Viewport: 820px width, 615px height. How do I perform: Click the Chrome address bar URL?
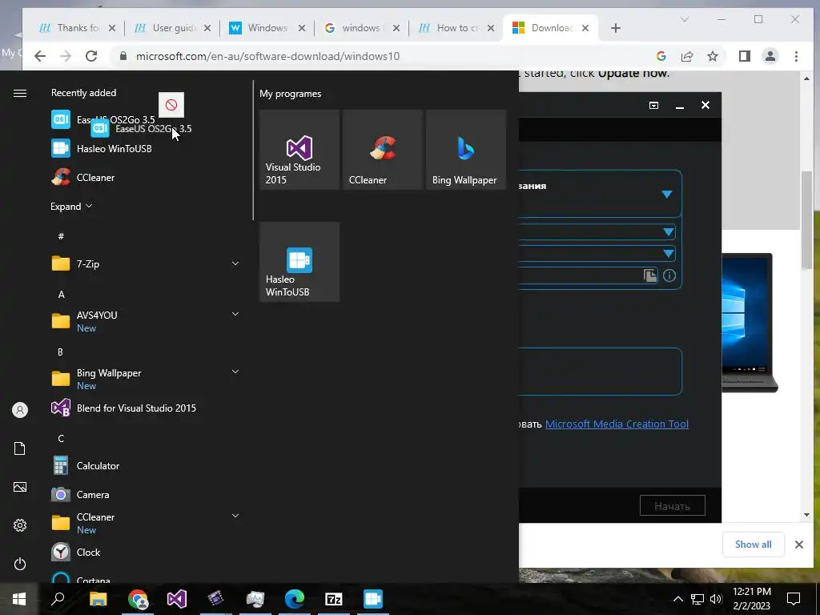point(267,57)
